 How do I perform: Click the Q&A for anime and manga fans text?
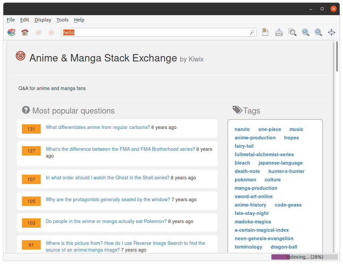(52, 88)
